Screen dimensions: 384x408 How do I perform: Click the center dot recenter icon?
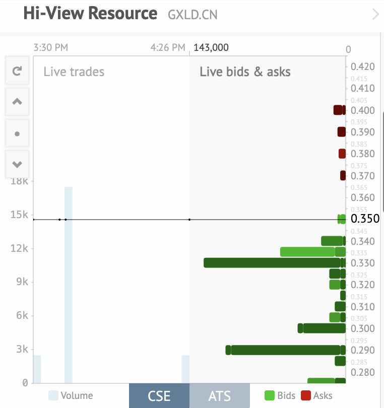tap(17, 134)
